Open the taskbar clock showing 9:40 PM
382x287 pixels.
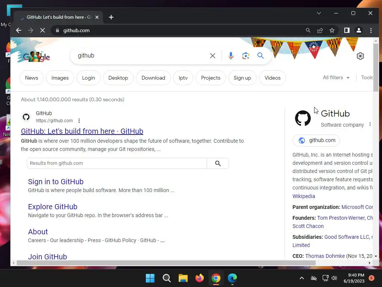coord(354,278)
